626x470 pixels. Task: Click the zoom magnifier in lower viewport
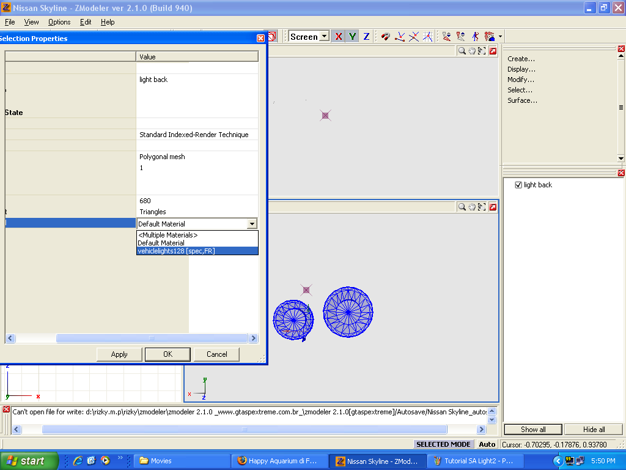(x=462, y=207)
